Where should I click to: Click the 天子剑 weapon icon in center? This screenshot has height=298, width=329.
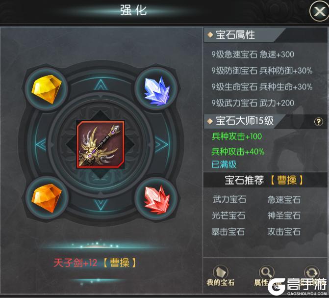tap(101, 145)
